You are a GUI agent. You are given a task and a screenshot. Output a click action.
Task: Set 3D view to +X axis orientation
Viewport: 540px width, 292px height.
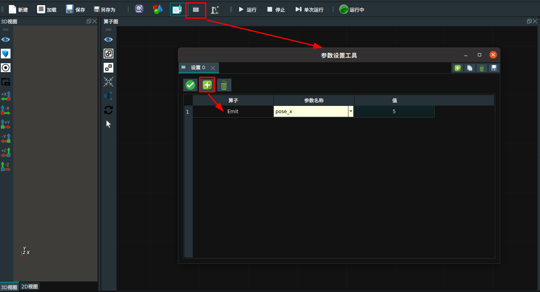(6, 96)
